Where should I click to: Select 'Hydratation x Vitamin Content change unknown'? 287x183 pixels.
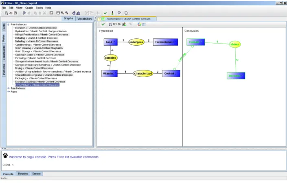(x=41, y=31)
